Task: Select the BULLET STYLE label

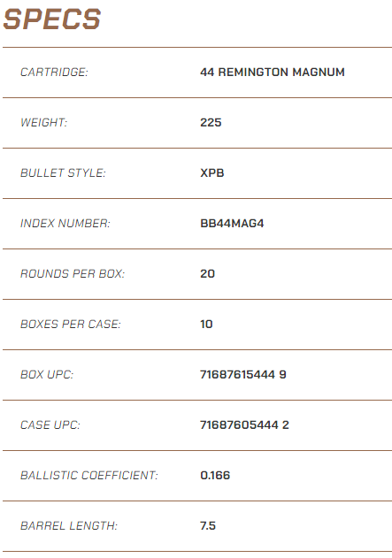Action: [x=63, y=173]
